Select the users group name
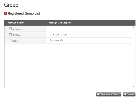Screen dimensions: 140x100 pyautogui.click(x=16, y=41)
